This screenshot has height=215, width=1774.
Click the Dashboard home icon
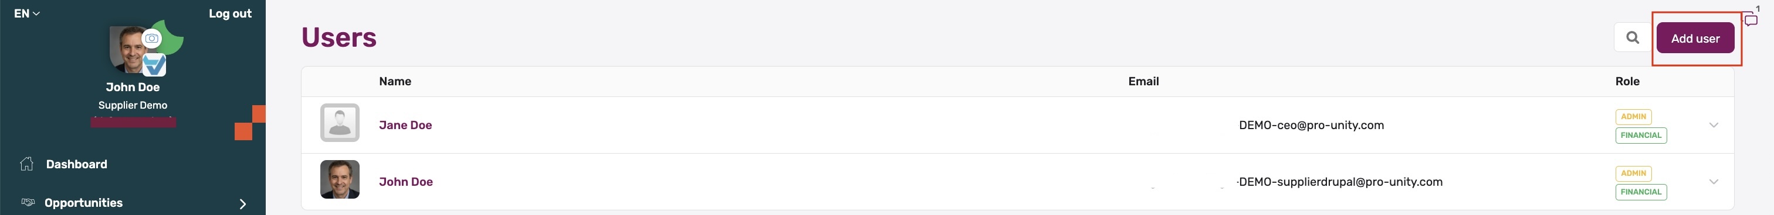27,164
